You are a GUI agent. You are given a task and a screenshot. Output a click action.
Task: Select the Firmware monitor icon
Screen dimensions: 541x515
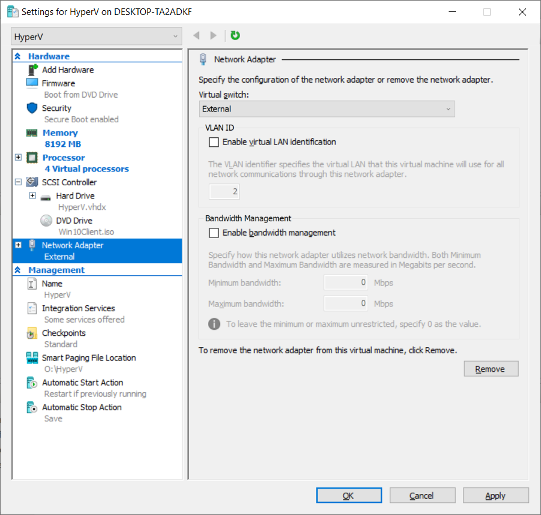[32, 83]
